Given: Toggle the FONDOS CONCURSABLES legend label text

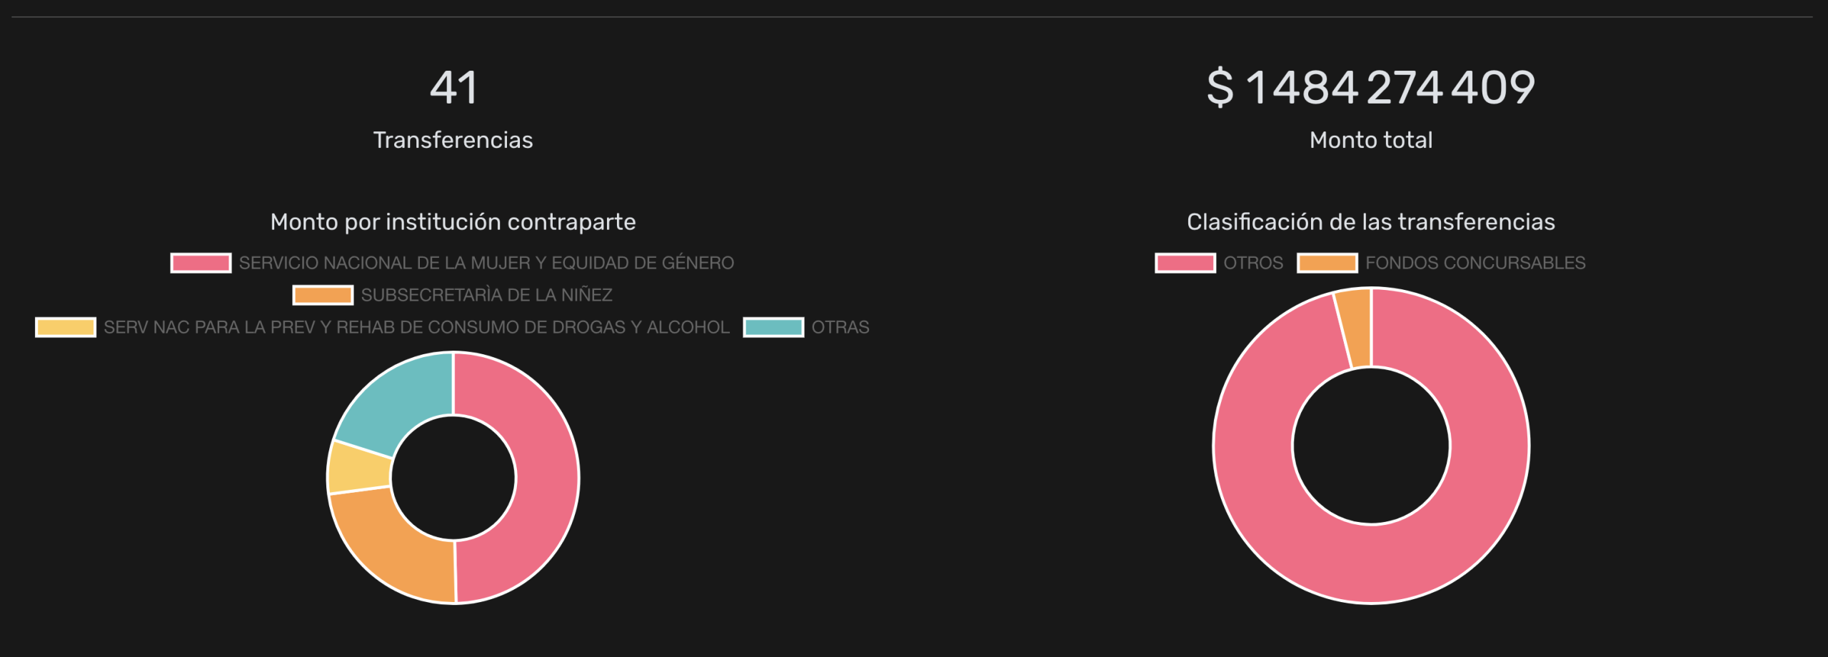Looking at the screenshot, I should tap(1475, 263).
